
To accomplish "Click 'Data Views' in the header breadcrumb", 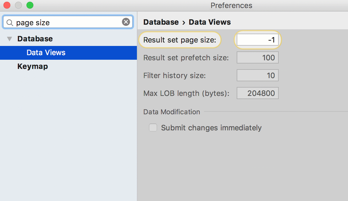I will [210, 22].
